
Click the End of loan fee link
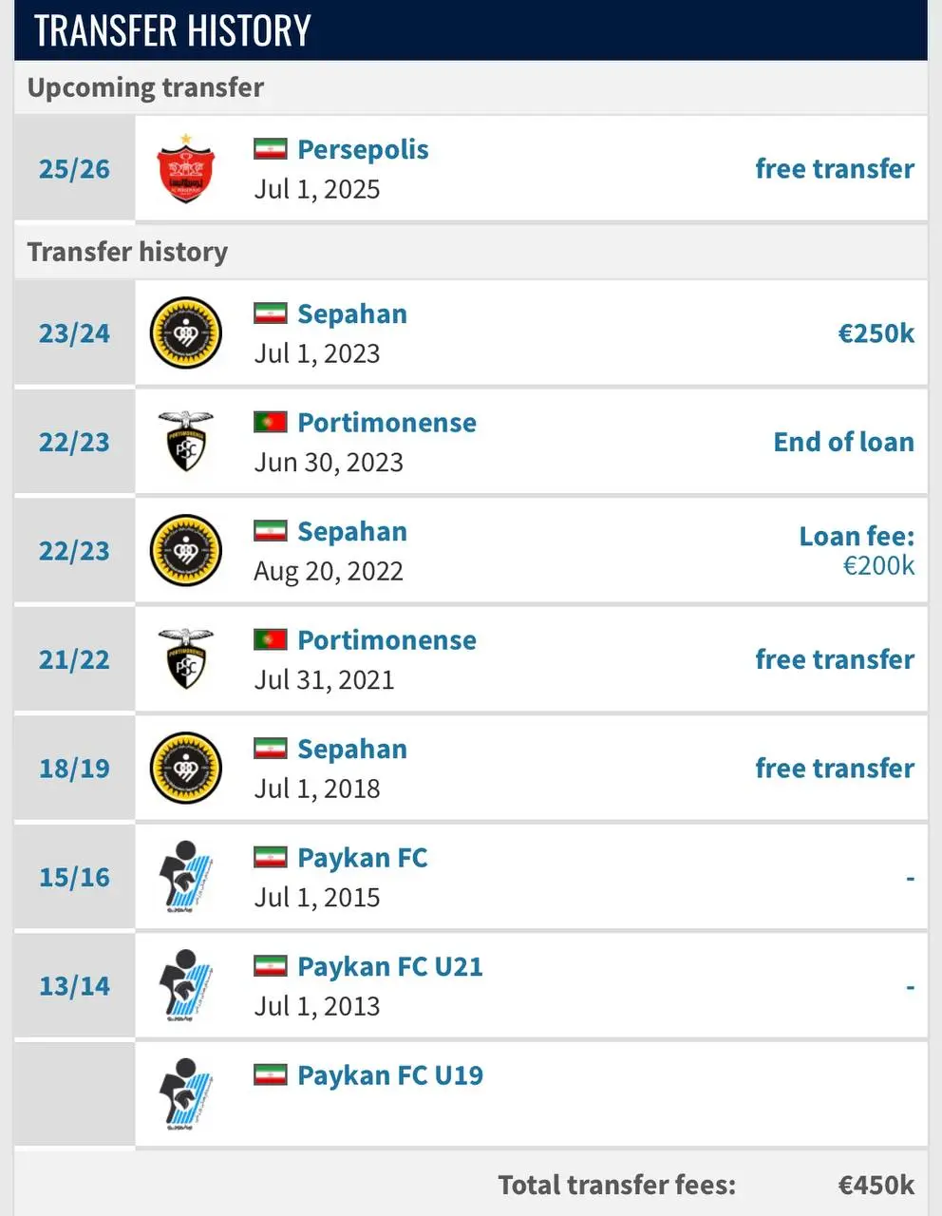[844, 442]
